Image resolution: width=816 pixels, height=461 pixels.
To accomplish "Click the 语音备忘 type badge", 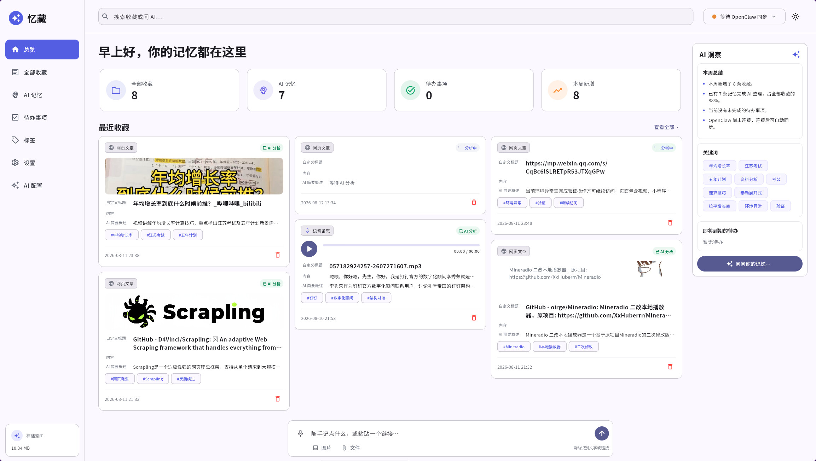I will click(317, 231).
